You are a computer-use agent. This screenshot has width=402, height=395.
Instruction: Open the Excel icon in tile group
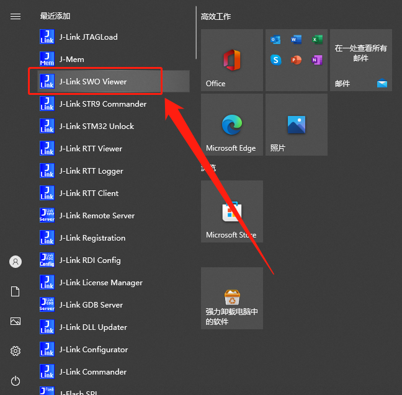(317, 40)
